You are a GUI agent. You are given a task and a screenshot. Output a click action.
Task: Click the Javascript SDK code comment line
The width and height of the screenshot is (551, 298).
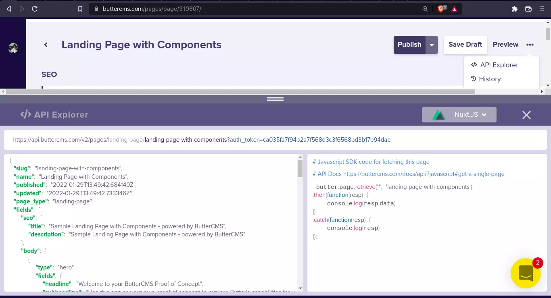tap(371, 162)
